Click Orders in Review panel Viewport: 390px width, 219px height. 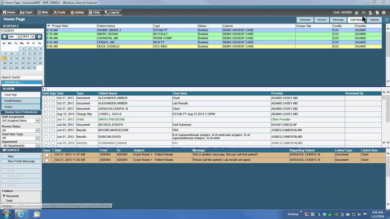coord(21,107)
